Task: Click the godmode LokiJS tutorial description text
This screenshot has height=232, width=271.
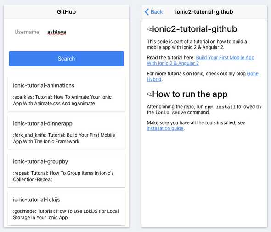Action: click(x=66, y=215)
